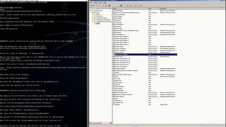Select the Domain Admin DUMMY 5 row
Screen dimensions: 226x127
pos(145,45)
